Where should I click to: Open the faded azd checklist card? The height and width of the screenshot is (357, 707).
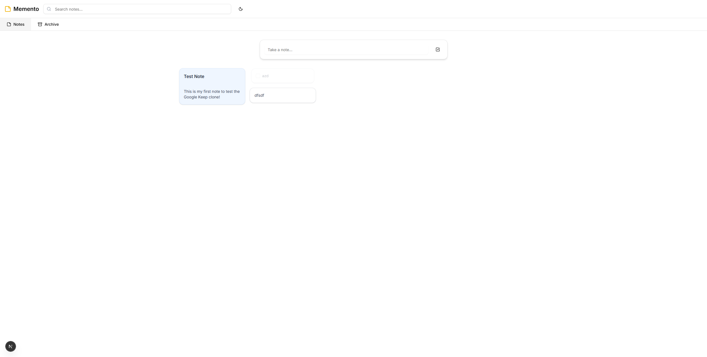(294, 76)
